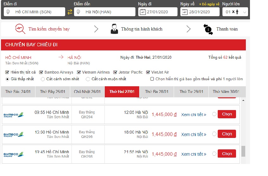Uncheck the Jetstar Pacific filter
Screen dimensions: 268x176
pos(115,72)
